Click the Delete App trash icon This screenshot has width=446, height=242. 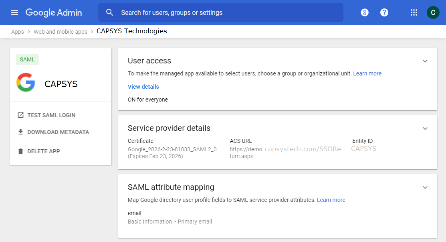click(20, 151)
